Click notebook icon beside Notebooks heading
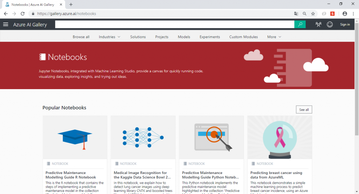 click(42, 57)
